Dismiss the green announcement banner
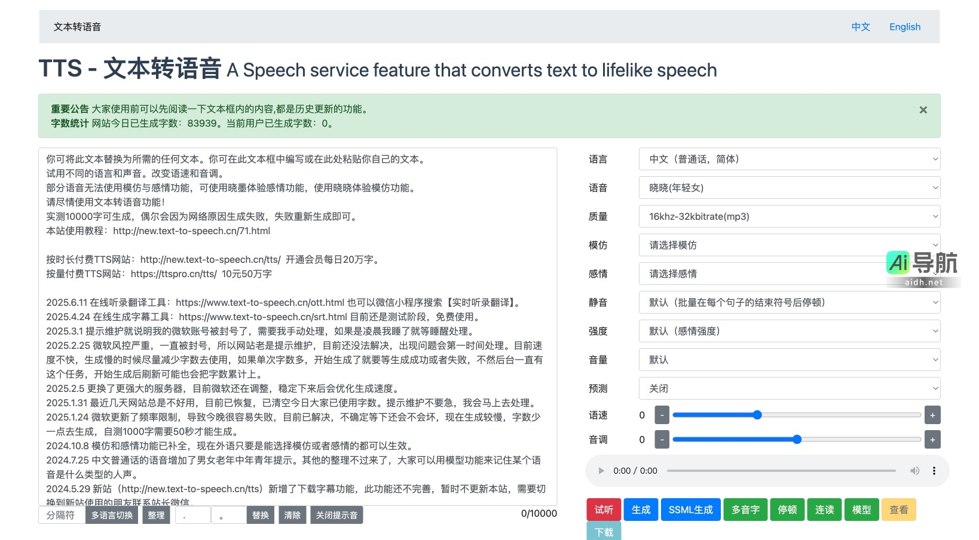 coord(923,110)
